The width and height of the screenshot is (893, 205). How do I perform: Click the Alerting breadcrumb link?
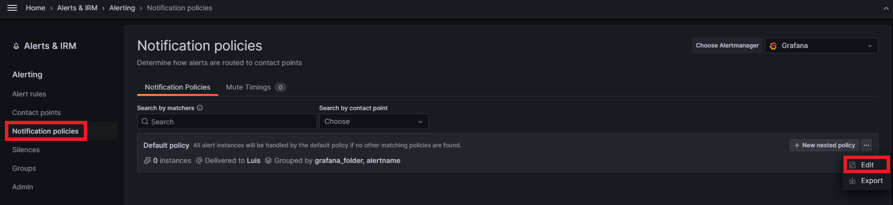coord(122,8)
